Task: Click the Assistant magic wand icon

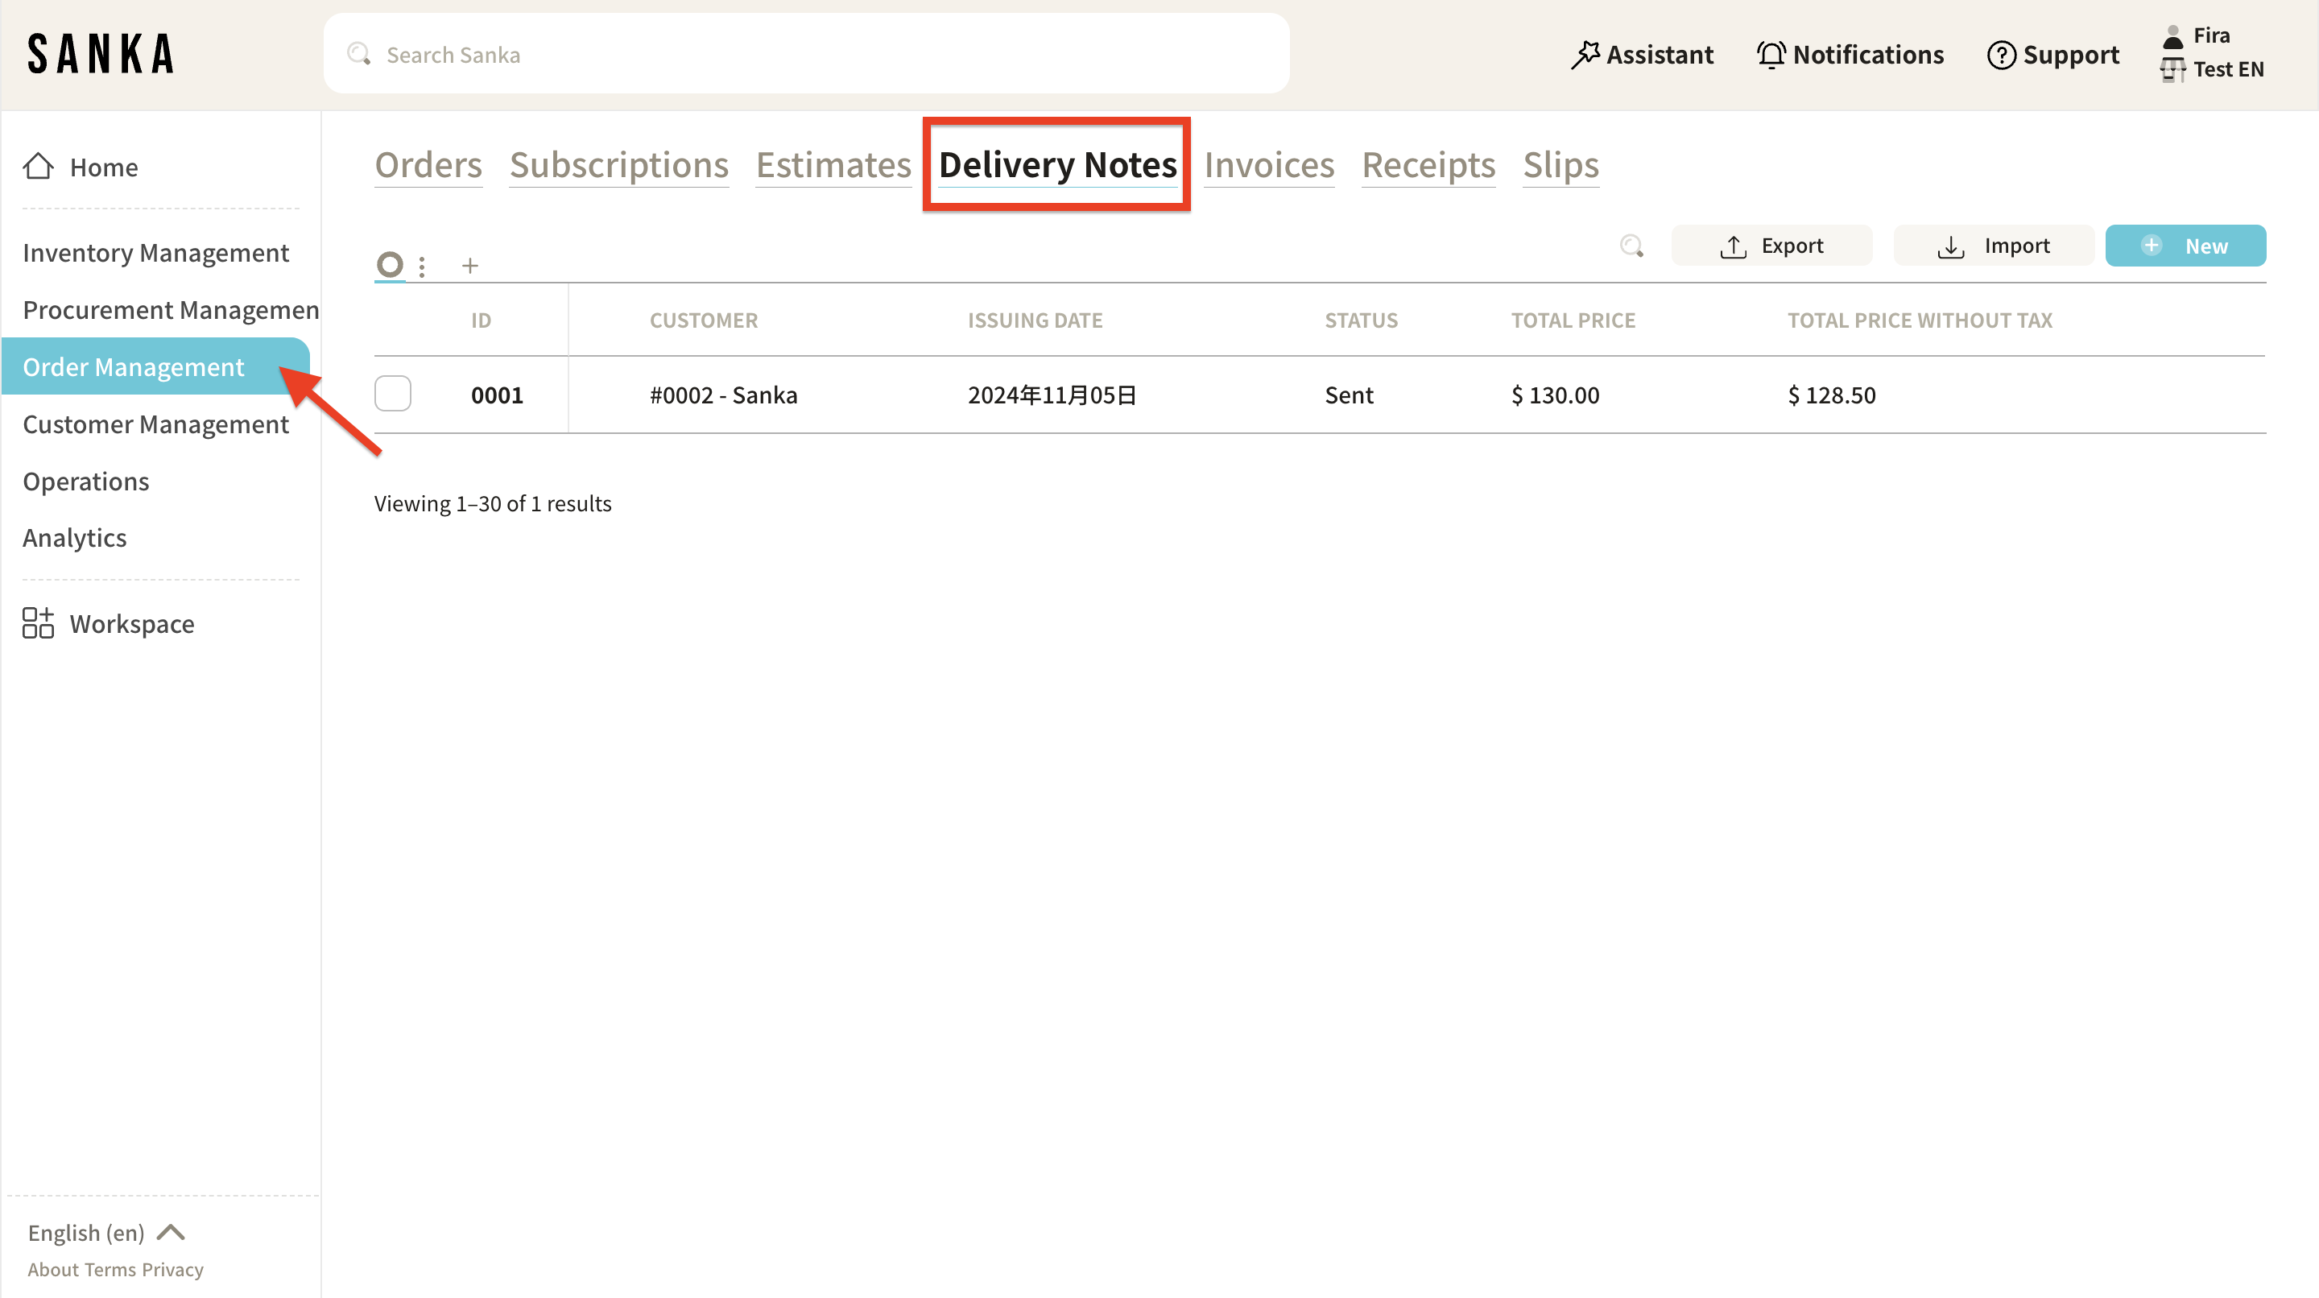Action: (1585, 55)
